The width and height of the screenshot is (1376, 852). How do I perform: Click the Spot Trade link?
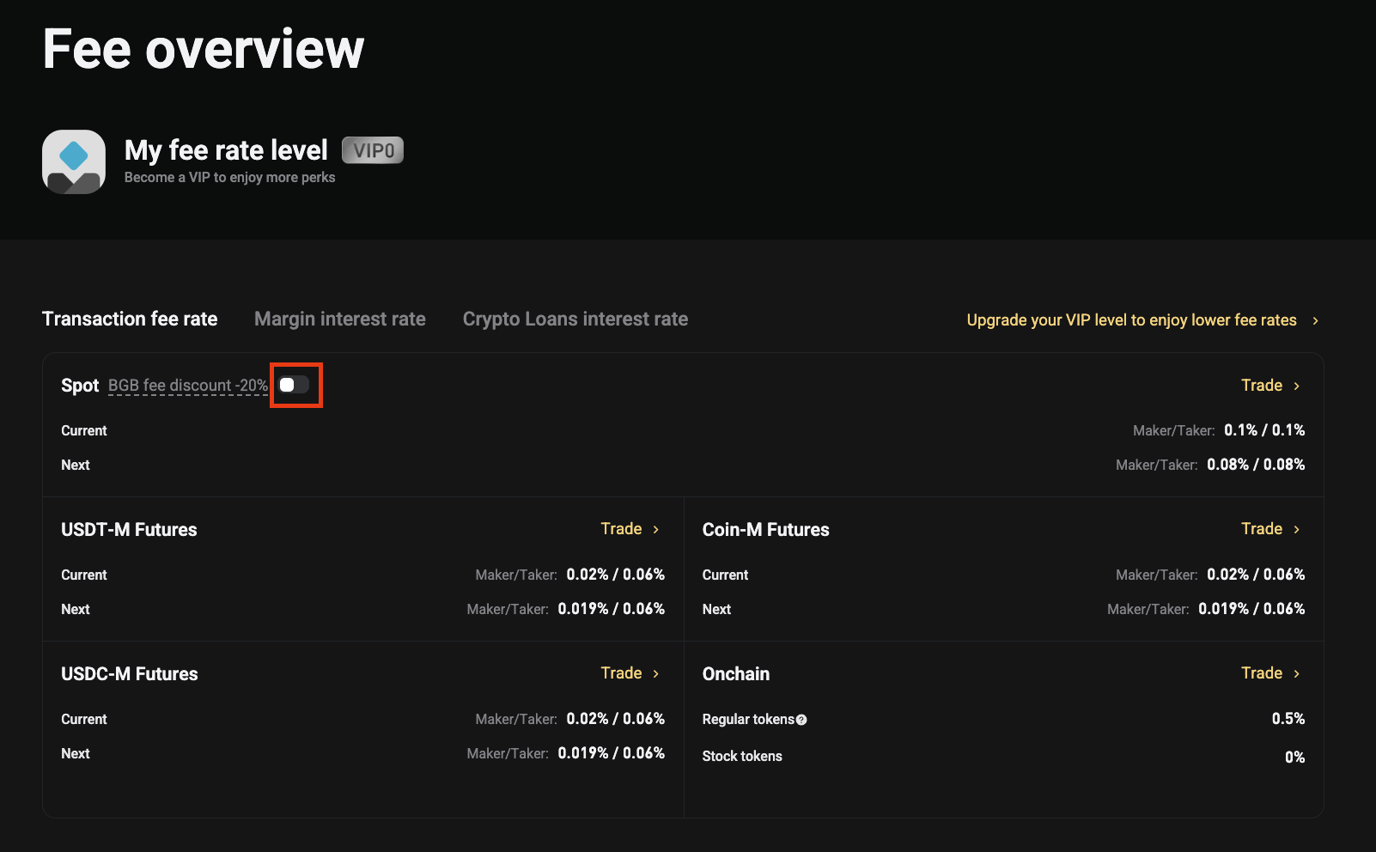[1270, 386]
